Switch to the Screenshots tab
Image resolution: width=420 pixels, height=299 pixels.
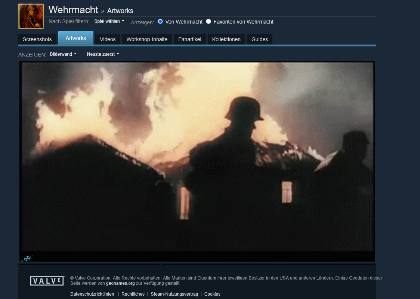tap(37, 39)
